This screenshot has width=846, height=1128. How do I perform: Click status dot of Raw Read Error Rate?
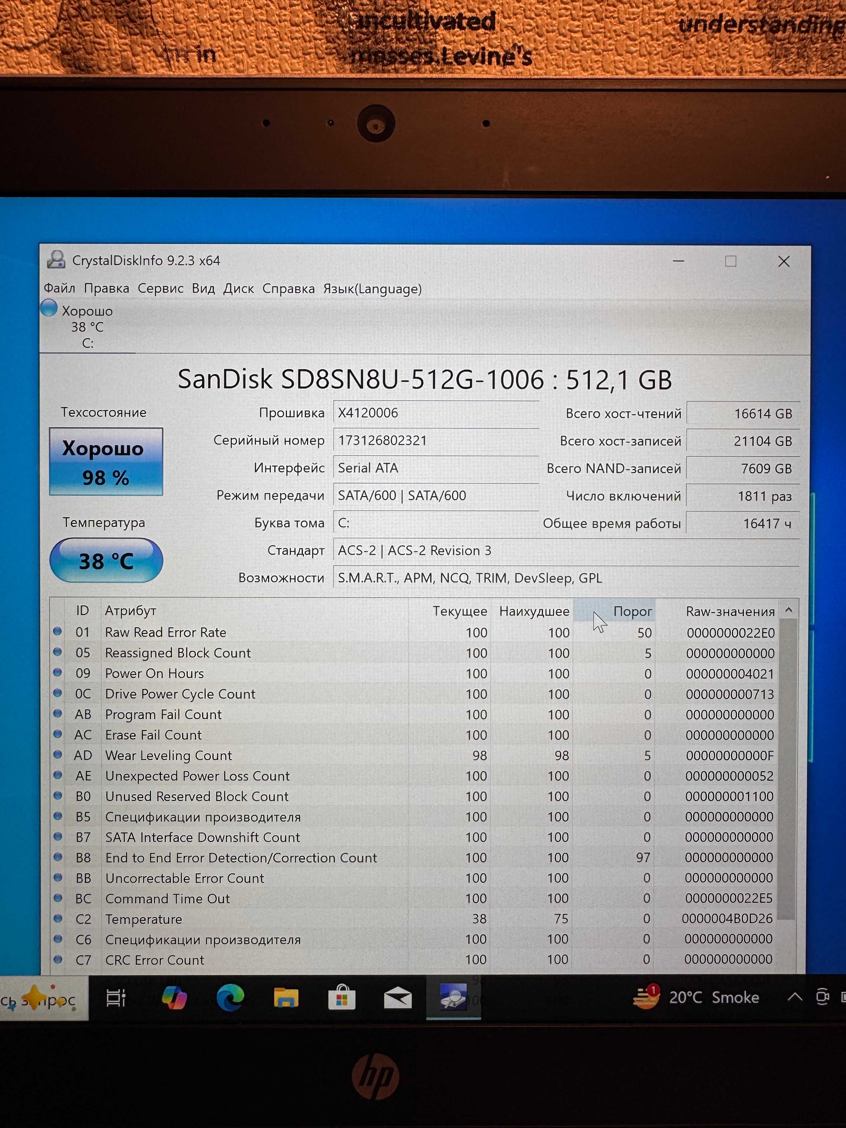coord(58,632)
